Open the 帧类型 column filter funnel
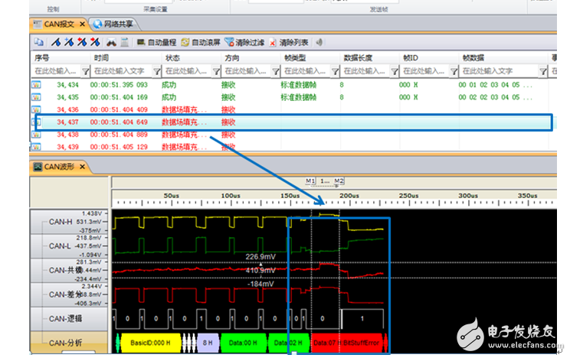 pyautogui.click(x=335, y=71)
